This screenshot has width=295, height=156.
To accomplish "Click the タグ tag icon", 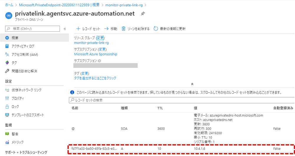I will tap(7, 63).
